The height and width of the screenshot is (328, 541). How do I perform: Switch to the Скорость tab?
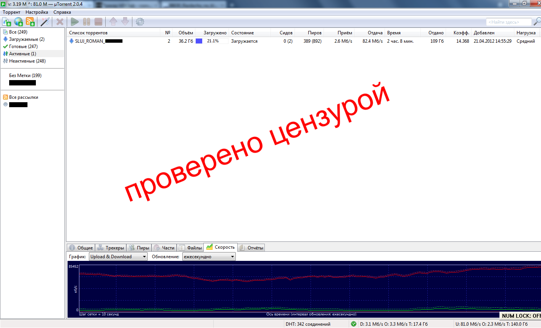point(221,247)
